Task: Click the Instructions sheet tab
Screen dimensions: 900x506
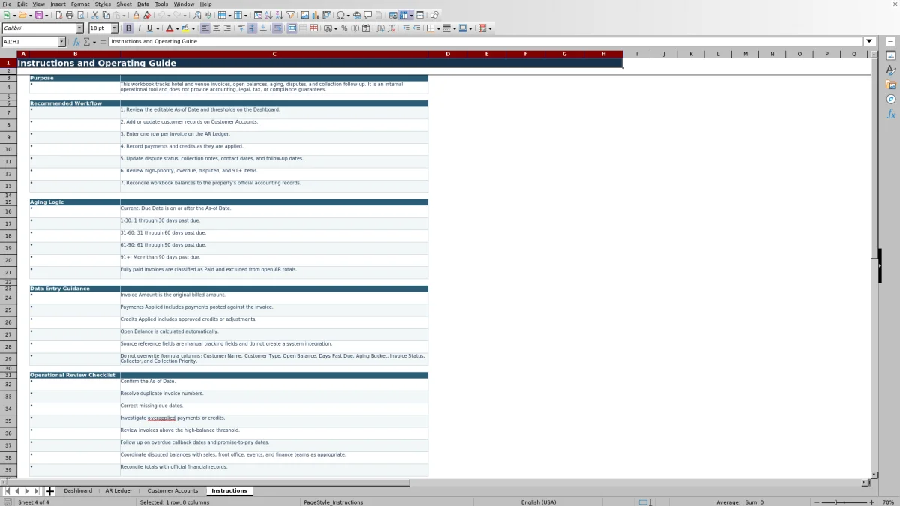Action: pyautogui.click(x=229, y=491)
